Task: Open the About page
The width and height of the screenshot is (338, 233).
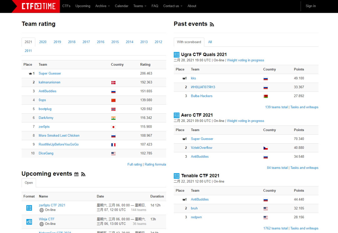Action: point(192,6)
